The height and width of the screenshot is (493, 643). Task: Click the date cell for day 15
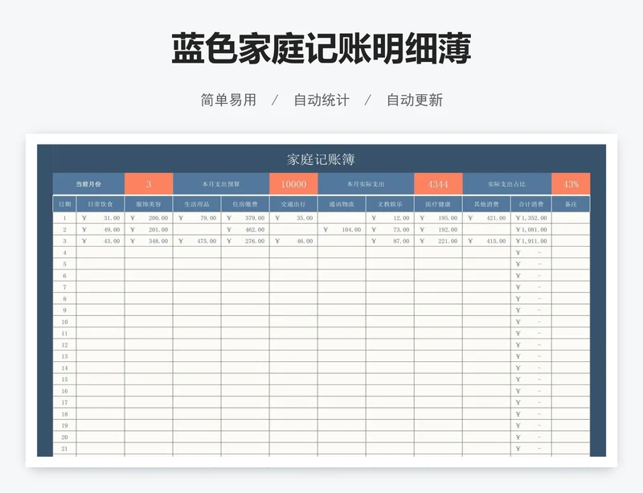click(64, 380)
